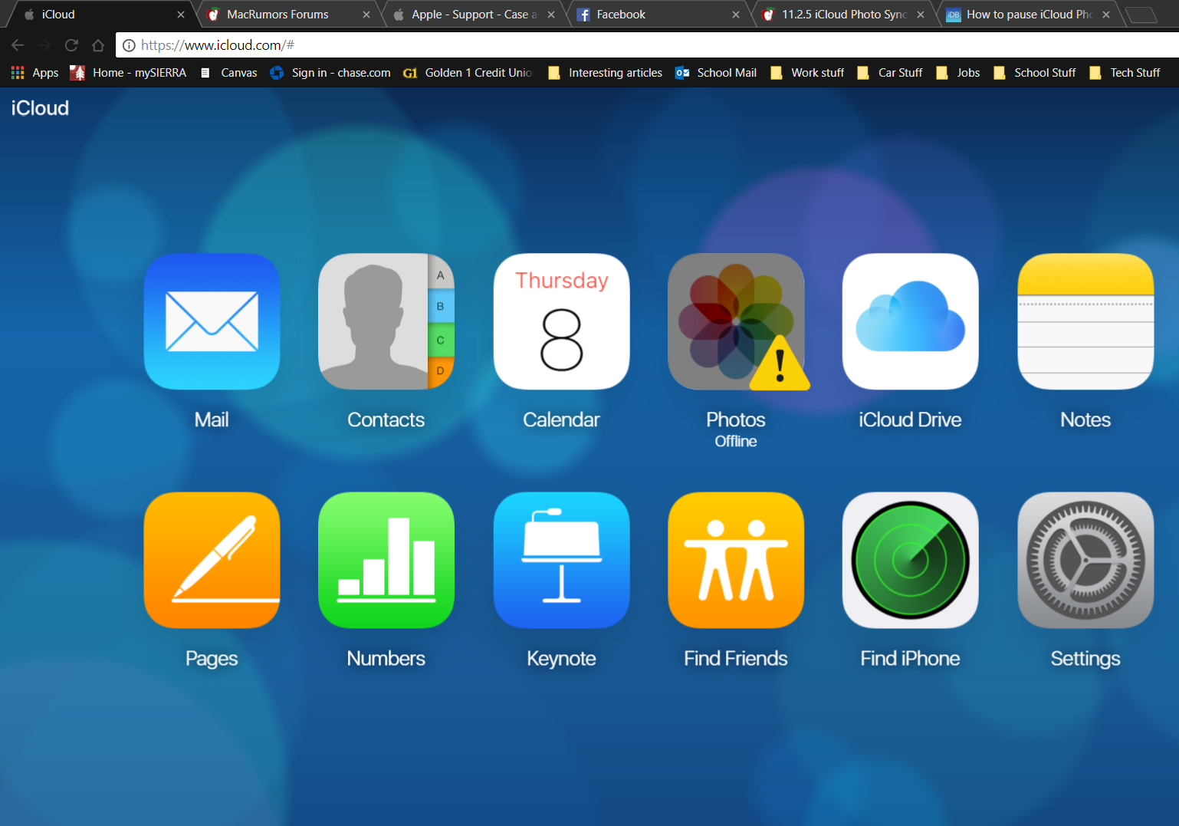View site information icon in address bar
Viewport: 1179px width, 826px height.
point(129,45)
